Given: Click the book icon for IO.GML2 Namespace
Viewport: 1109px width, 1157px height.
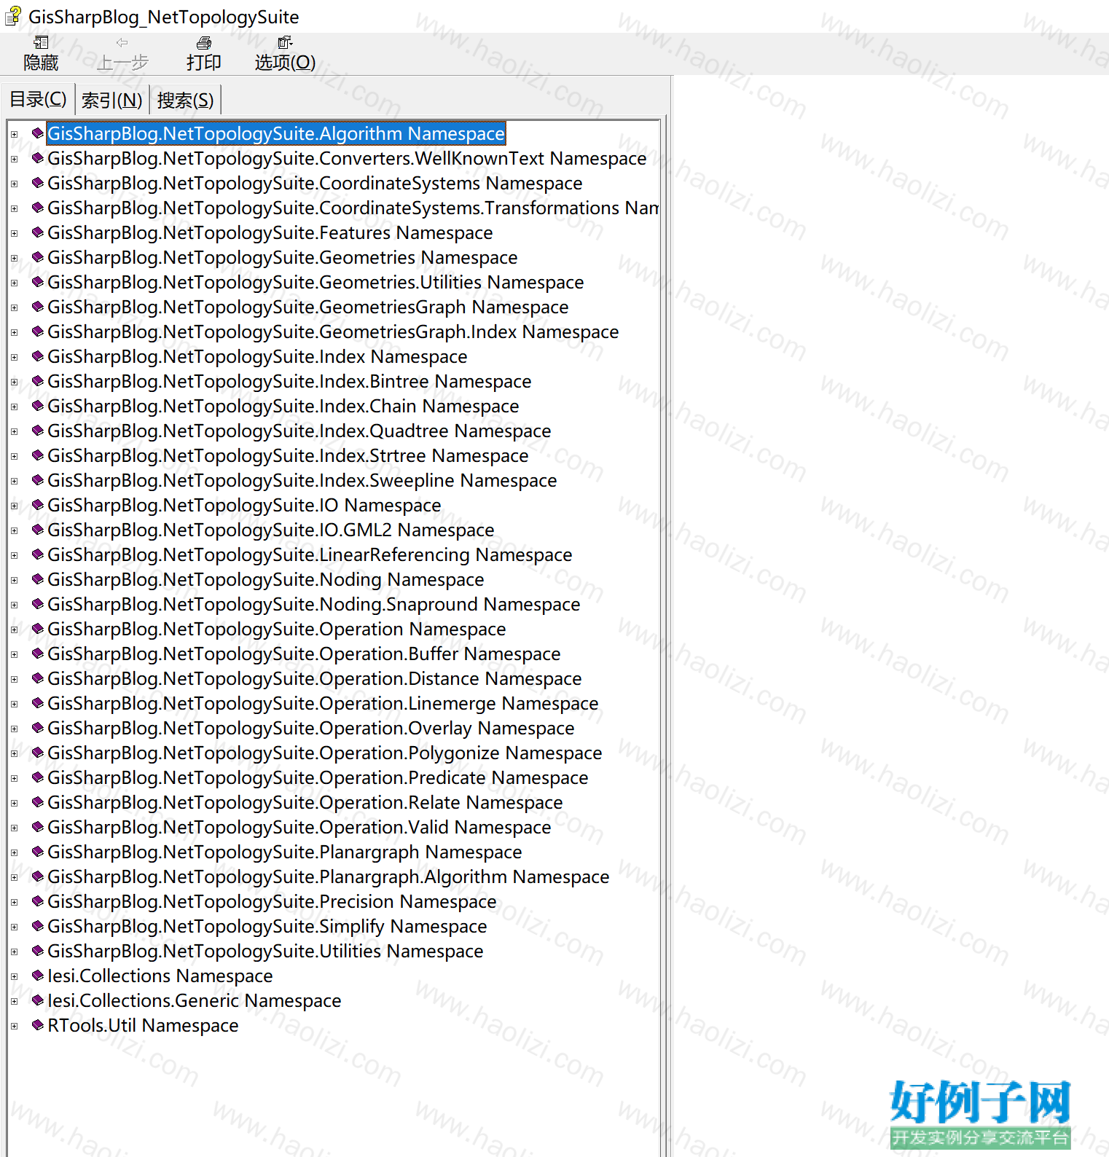Looking at the screenshot, I should pos(38,530).
